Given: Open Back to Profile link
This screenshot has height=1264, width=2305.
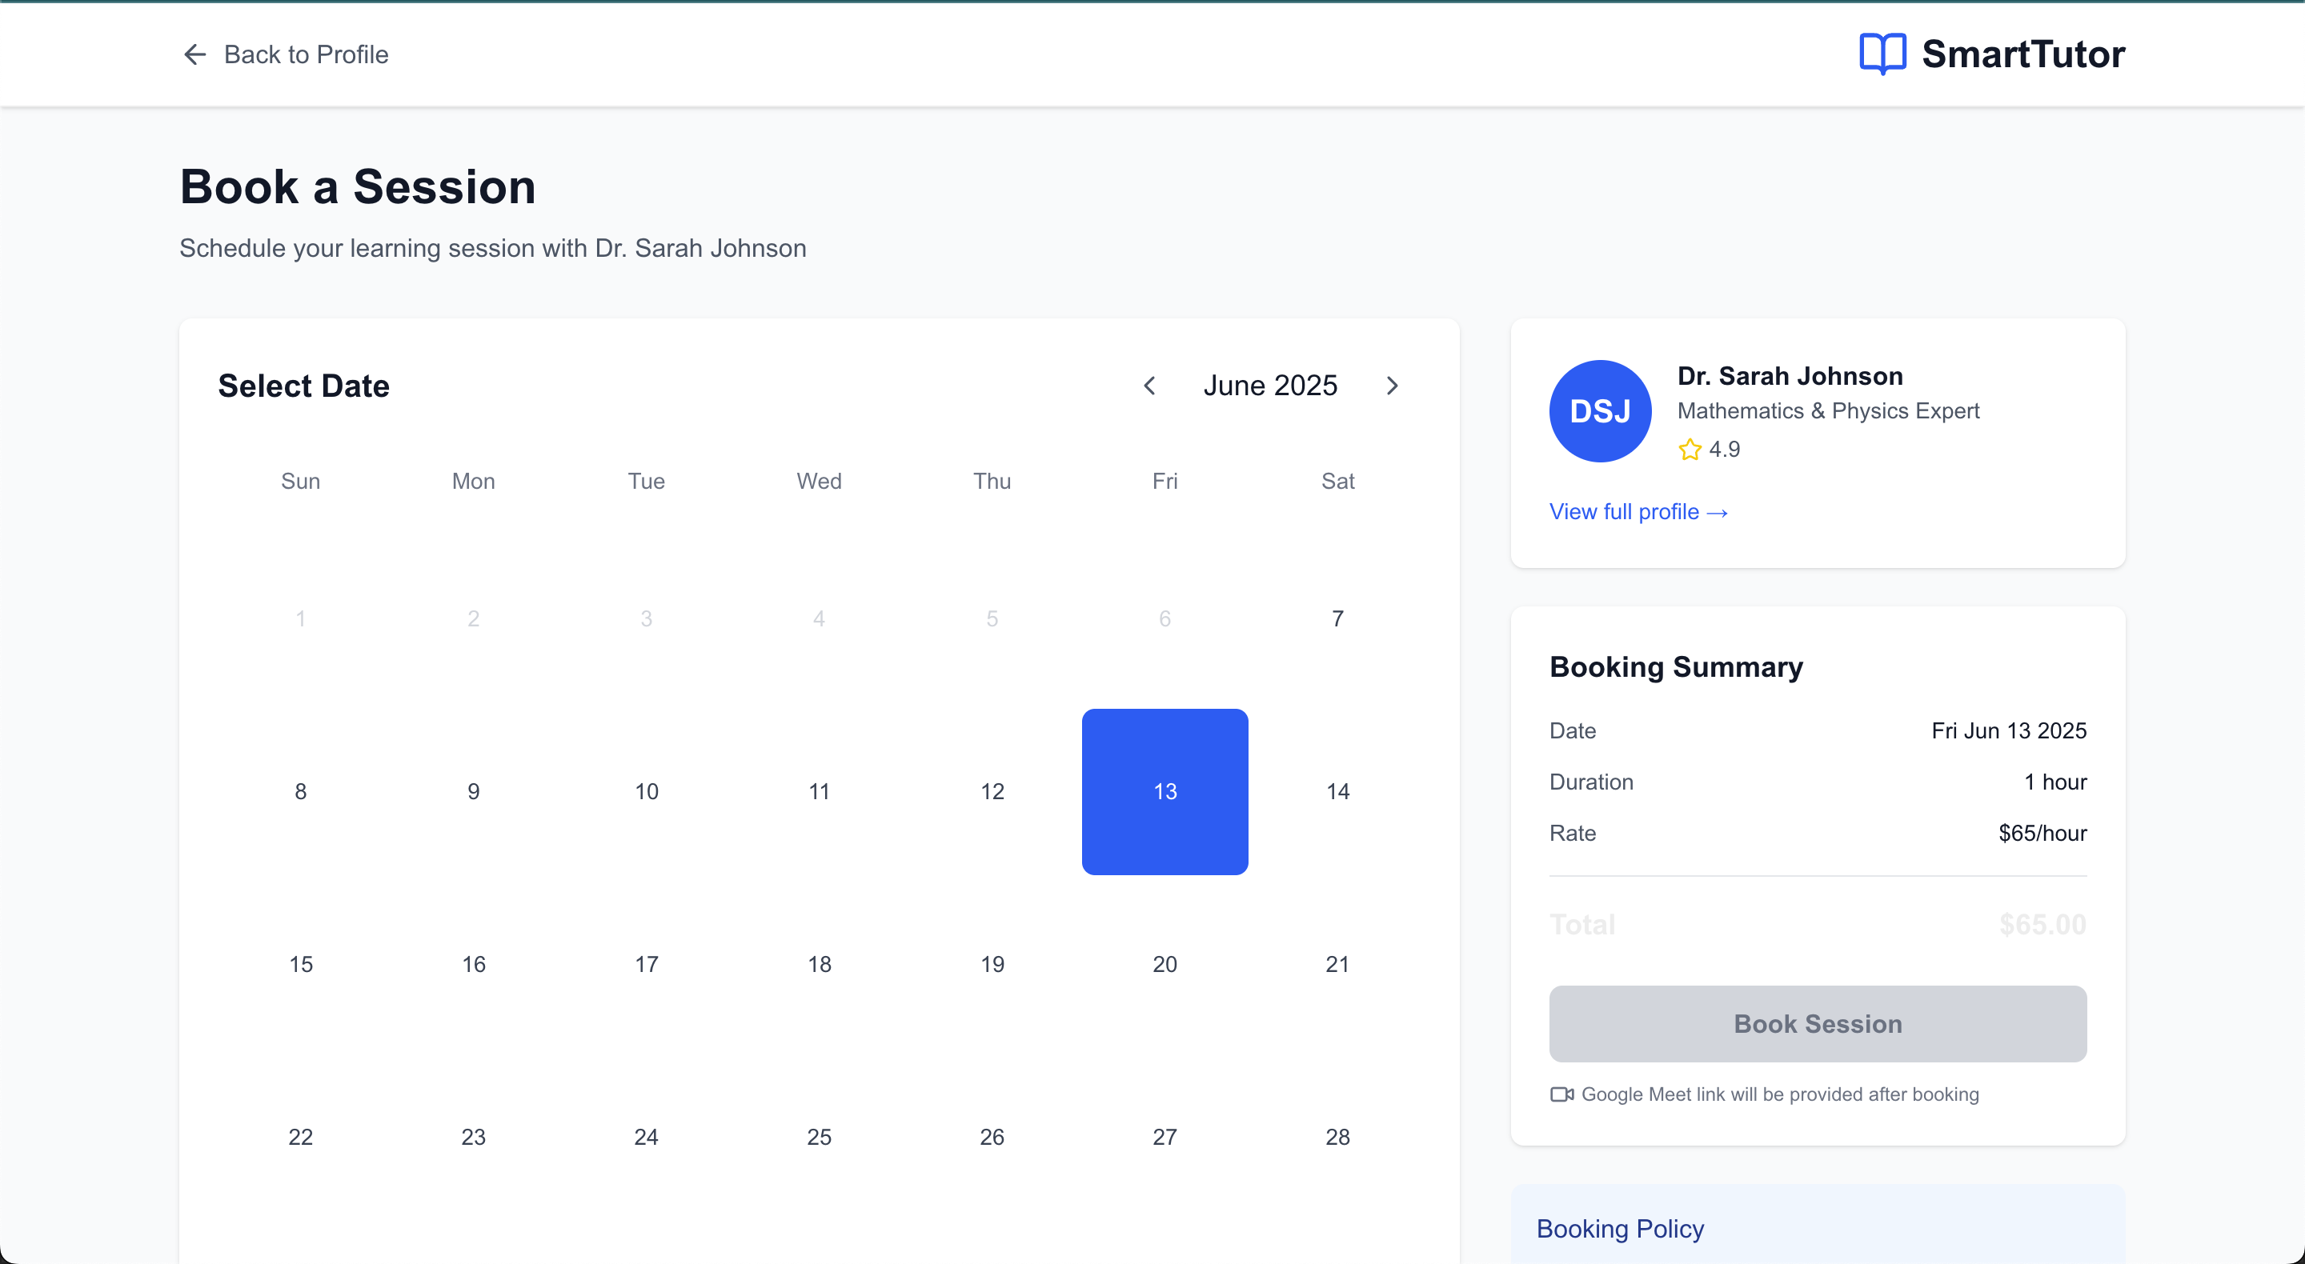Looking at the screenshot, I should (305, 54).
